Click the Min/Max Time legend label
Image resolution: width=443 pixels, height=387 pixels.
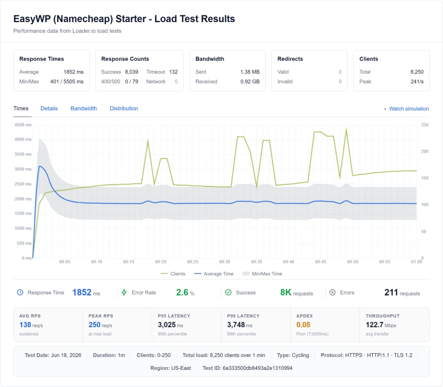tap(267, 274)
